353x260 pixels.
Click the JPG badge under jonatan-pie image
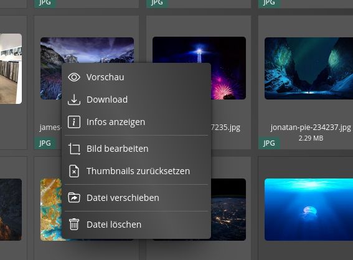point(269,143)
